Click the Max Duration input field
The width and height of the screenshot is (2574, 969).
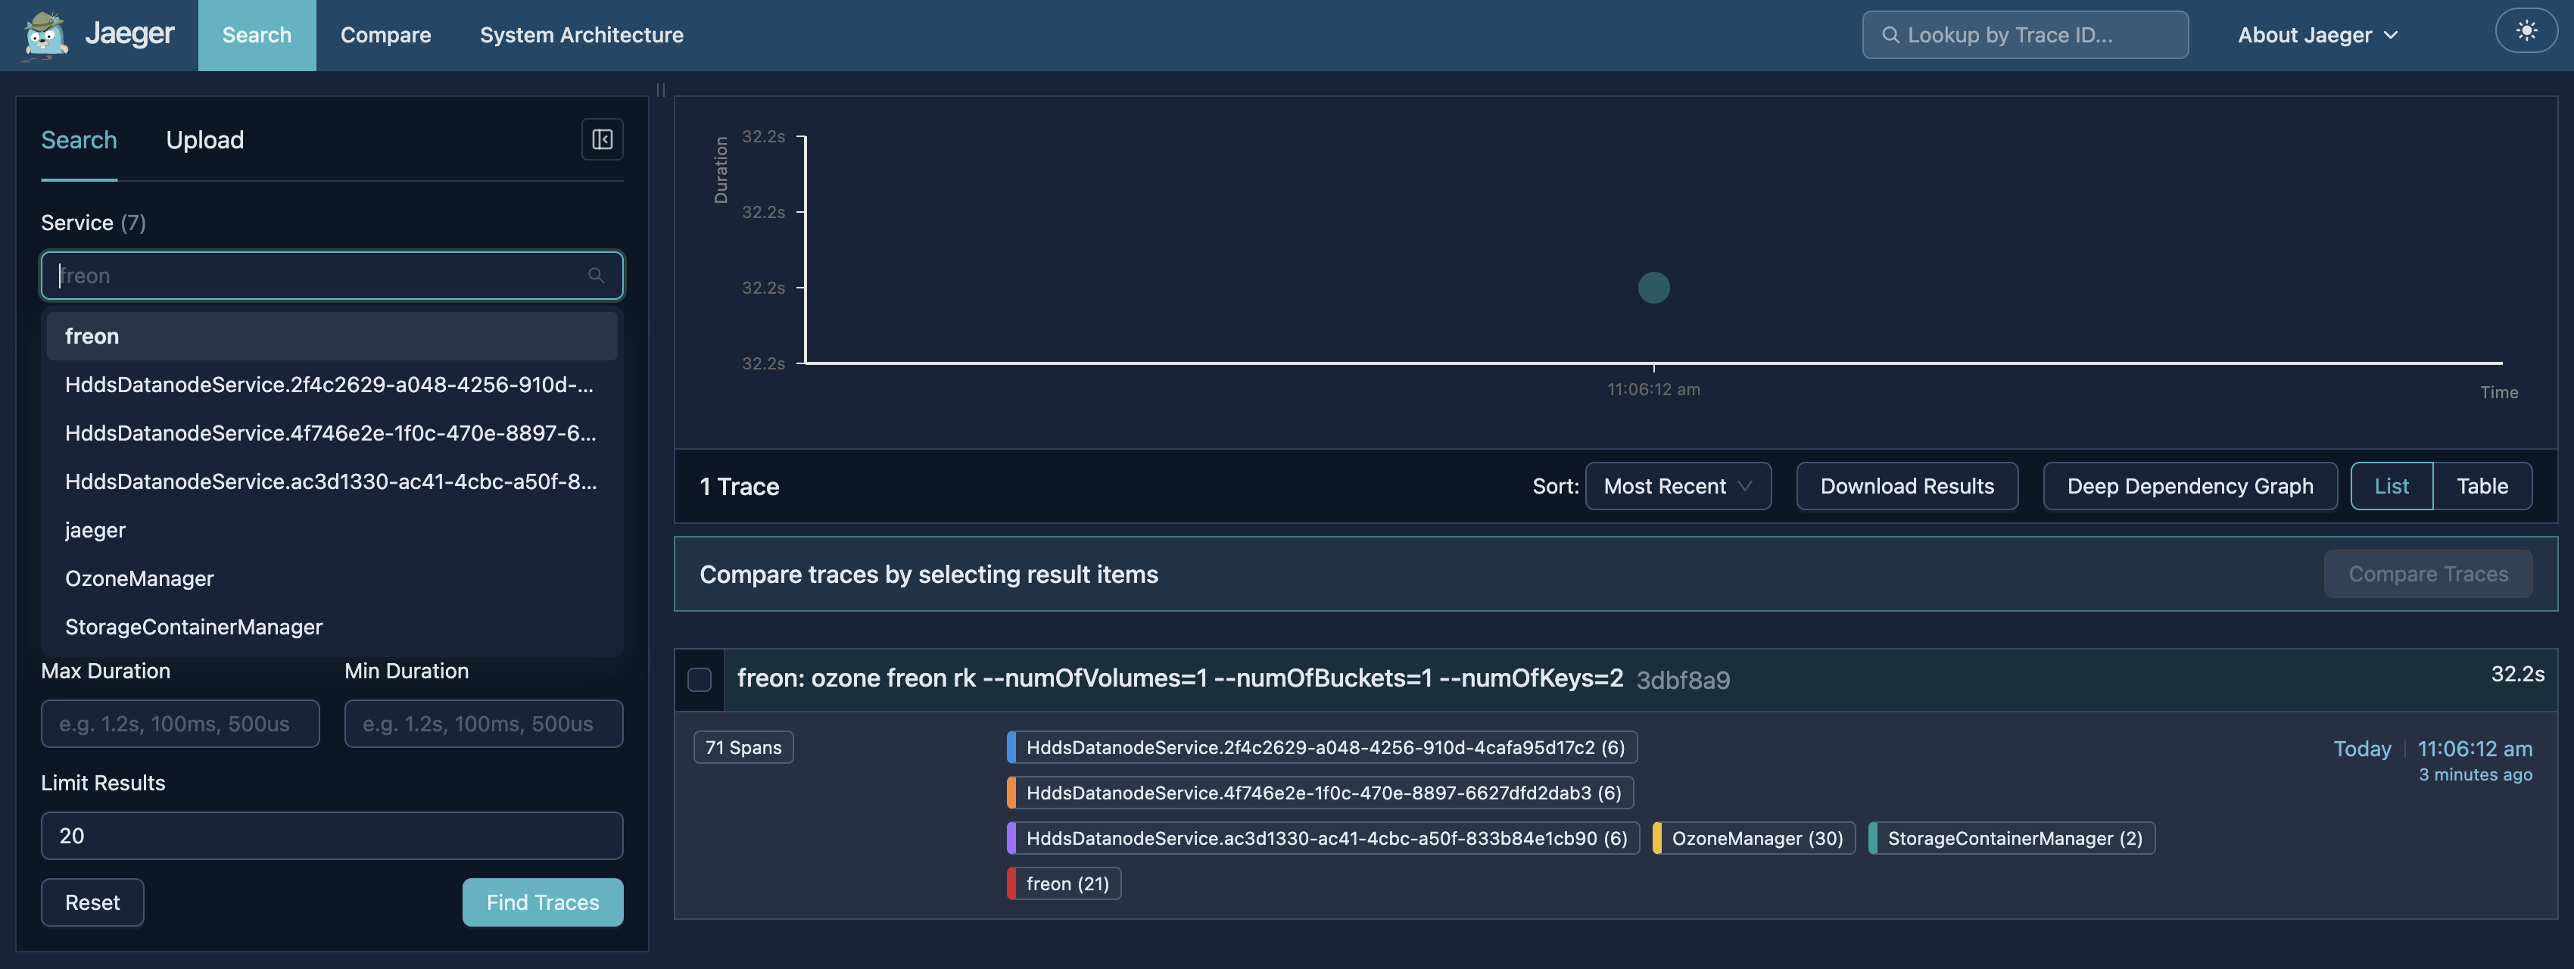(x=180, y=724)
